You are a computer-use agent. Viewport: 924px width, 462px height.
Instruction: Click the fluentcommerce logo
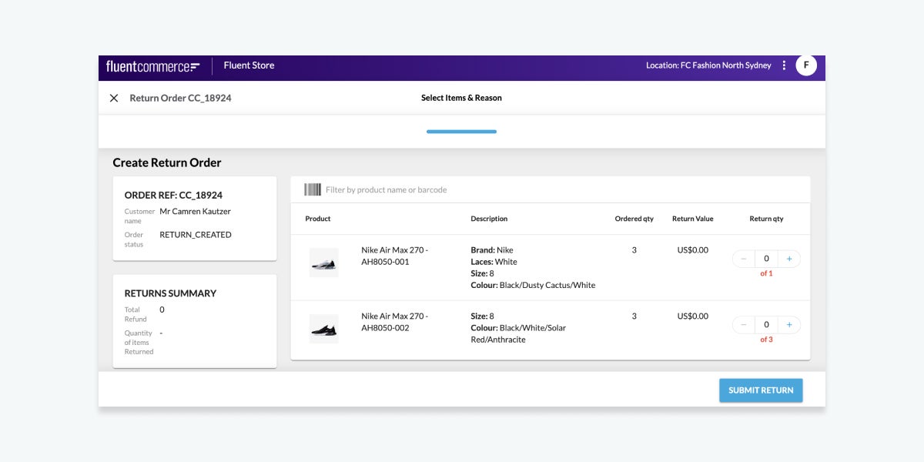[x=151, y=65]
